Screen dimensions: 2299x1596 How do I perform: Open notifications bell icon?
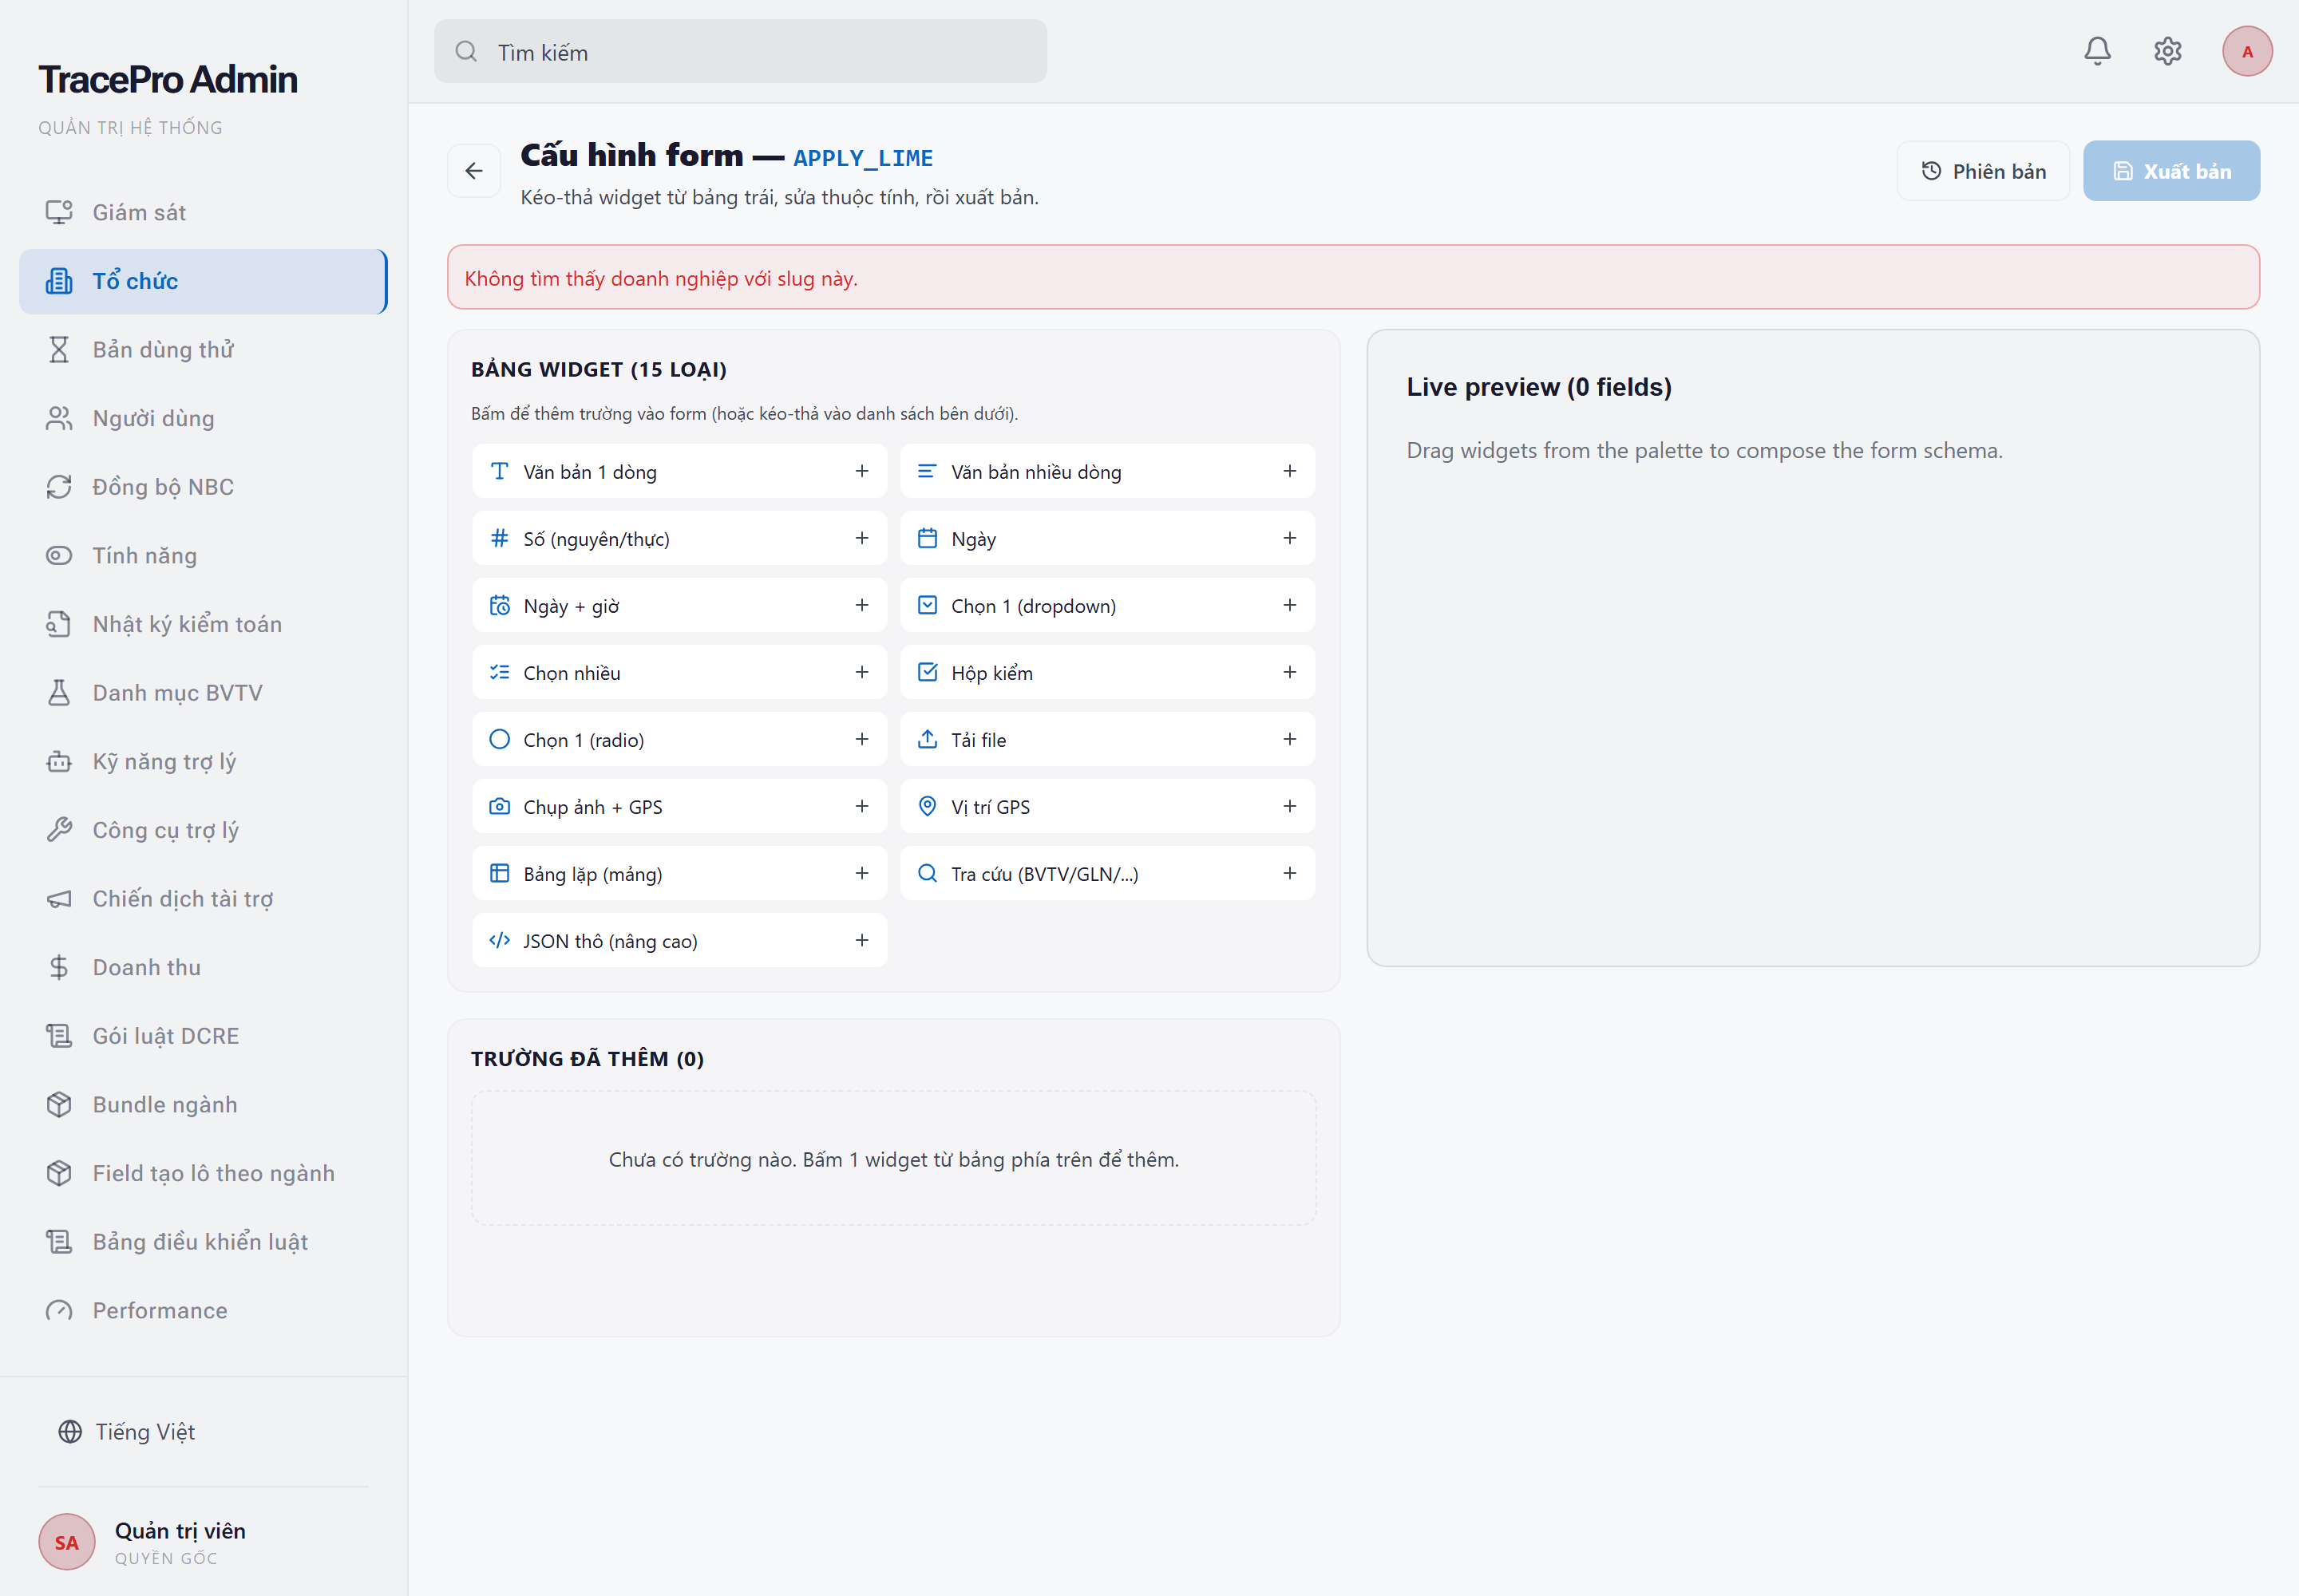pyautogui.click(x=2097, y=51)
